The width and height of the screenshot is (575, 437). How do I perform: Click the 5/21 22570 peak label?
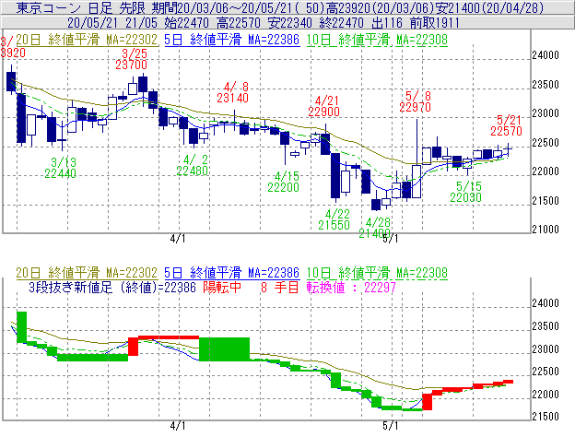point(507,125)
